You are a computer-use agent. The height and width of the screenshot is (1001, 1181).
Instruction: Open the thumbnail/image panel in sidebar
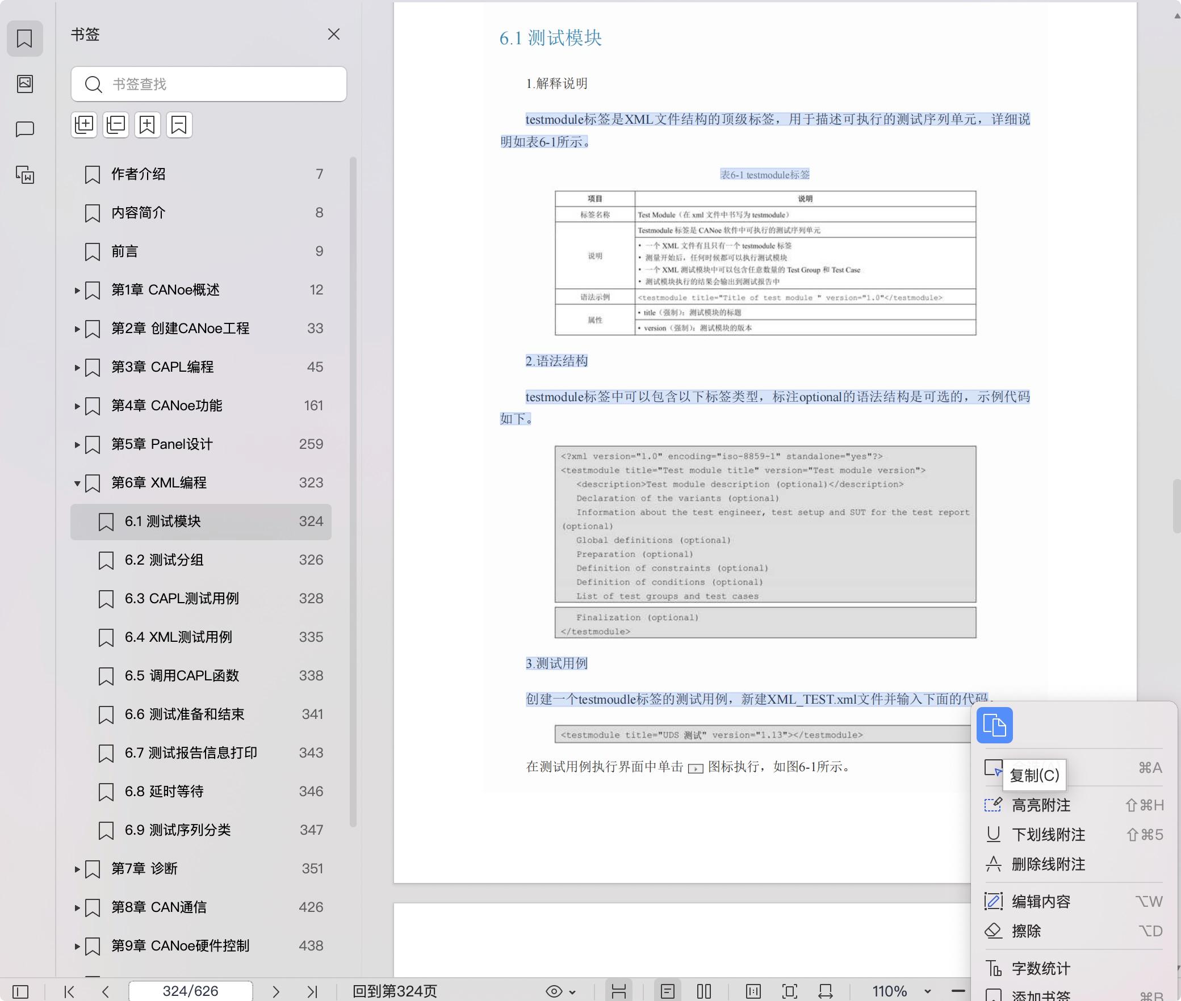[25, 84]
